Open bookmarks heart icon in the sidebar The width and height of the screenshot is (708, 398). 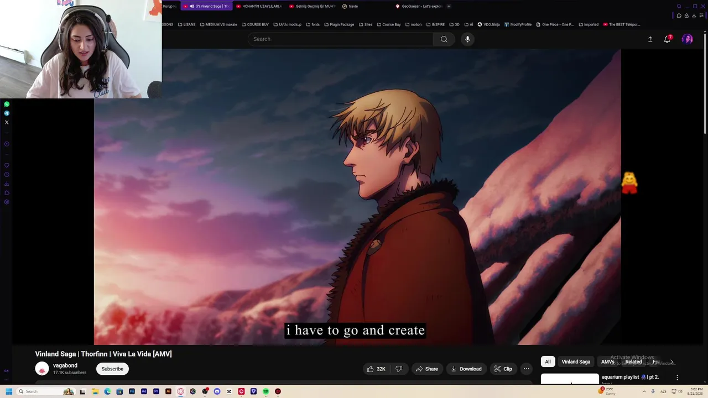pos(7,165)
